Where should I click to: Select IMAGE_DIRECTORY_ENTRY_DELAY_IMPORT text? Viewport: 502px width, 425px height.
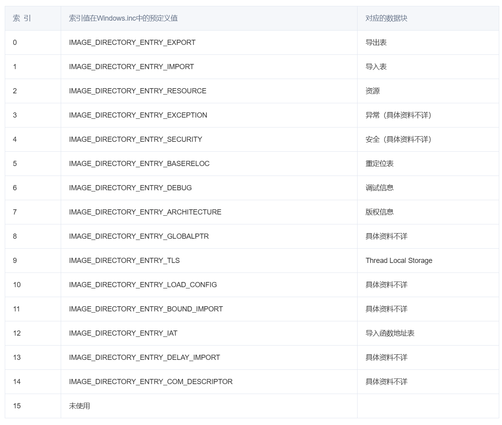(144, 357)
